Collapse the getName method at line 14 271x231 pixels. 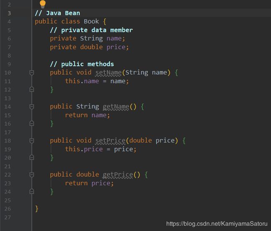tap(31, 107)
